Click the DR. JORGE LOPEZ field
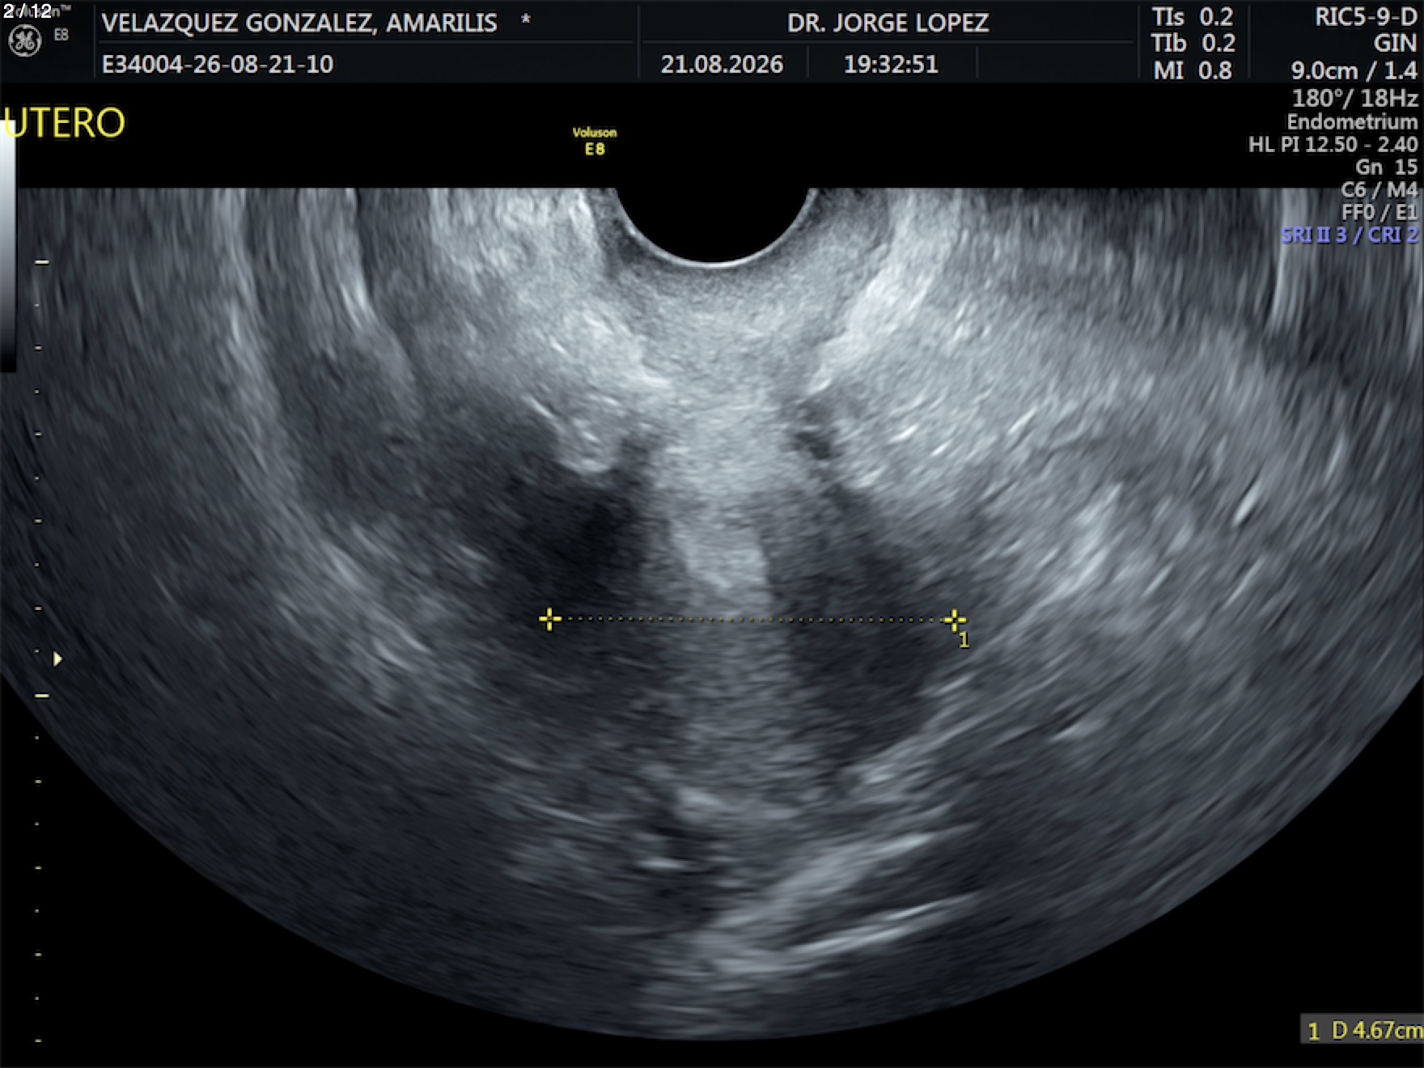 [x=888, y=23]
